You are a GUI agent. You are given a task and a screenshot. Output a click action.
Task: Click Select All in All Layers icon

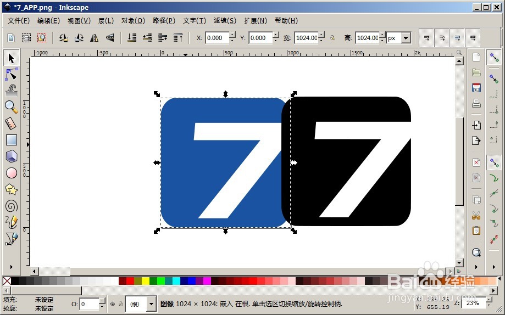coord(26,38)
